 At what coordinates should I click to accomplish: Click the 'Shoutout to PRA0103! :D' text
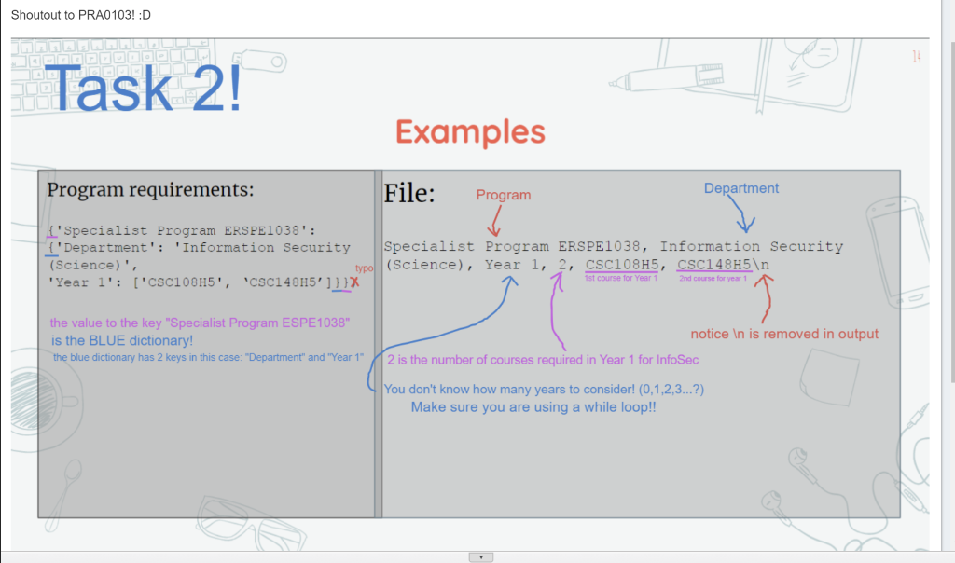point(81,15)
